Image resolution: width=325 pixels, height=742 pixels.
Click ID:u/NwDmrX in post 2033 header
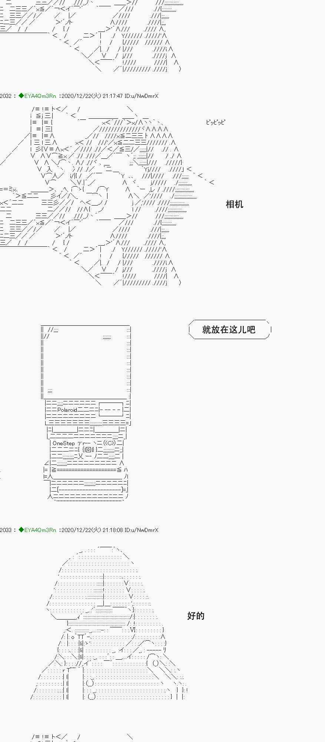(x=141, y=530)
